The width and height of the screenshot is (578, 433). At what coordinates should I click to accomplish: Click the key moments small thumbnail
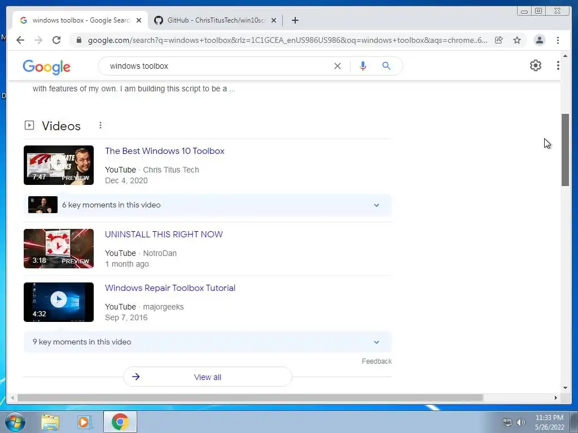click(x=43, y=205)
